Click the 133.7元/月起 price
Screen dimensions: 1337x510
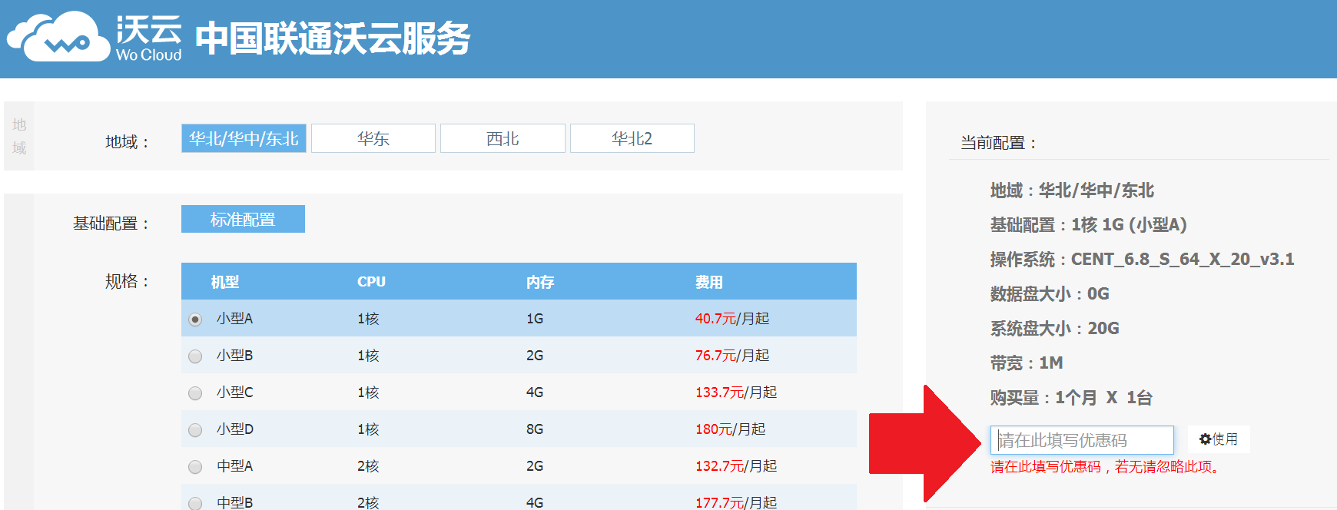[736, 392]
